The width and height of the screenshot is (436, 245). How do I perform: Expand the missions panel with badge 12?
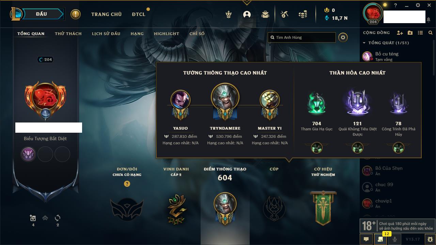380,239
